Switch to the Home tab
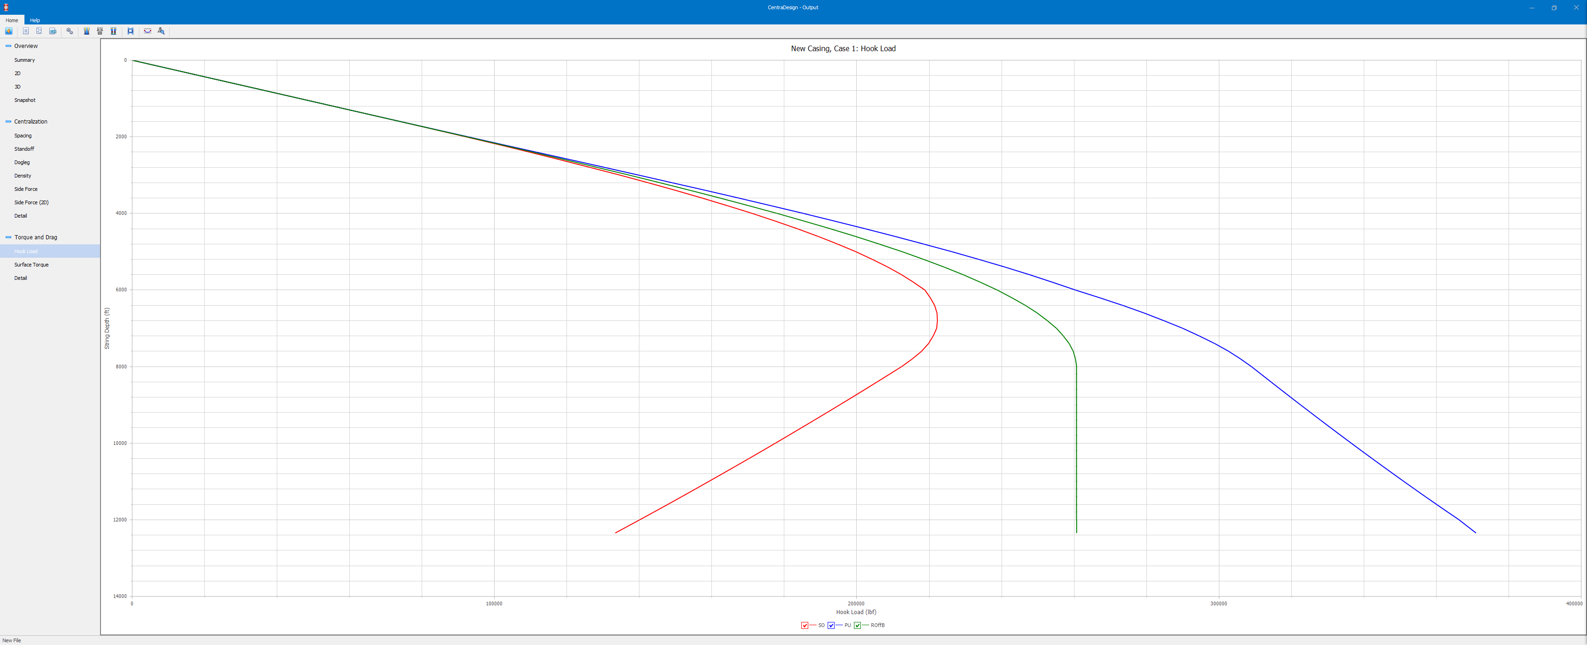 click(12, 20)
